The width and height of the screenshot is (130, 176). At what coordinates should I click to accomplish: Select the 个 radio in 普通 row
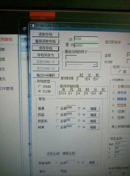coord(84,108)
